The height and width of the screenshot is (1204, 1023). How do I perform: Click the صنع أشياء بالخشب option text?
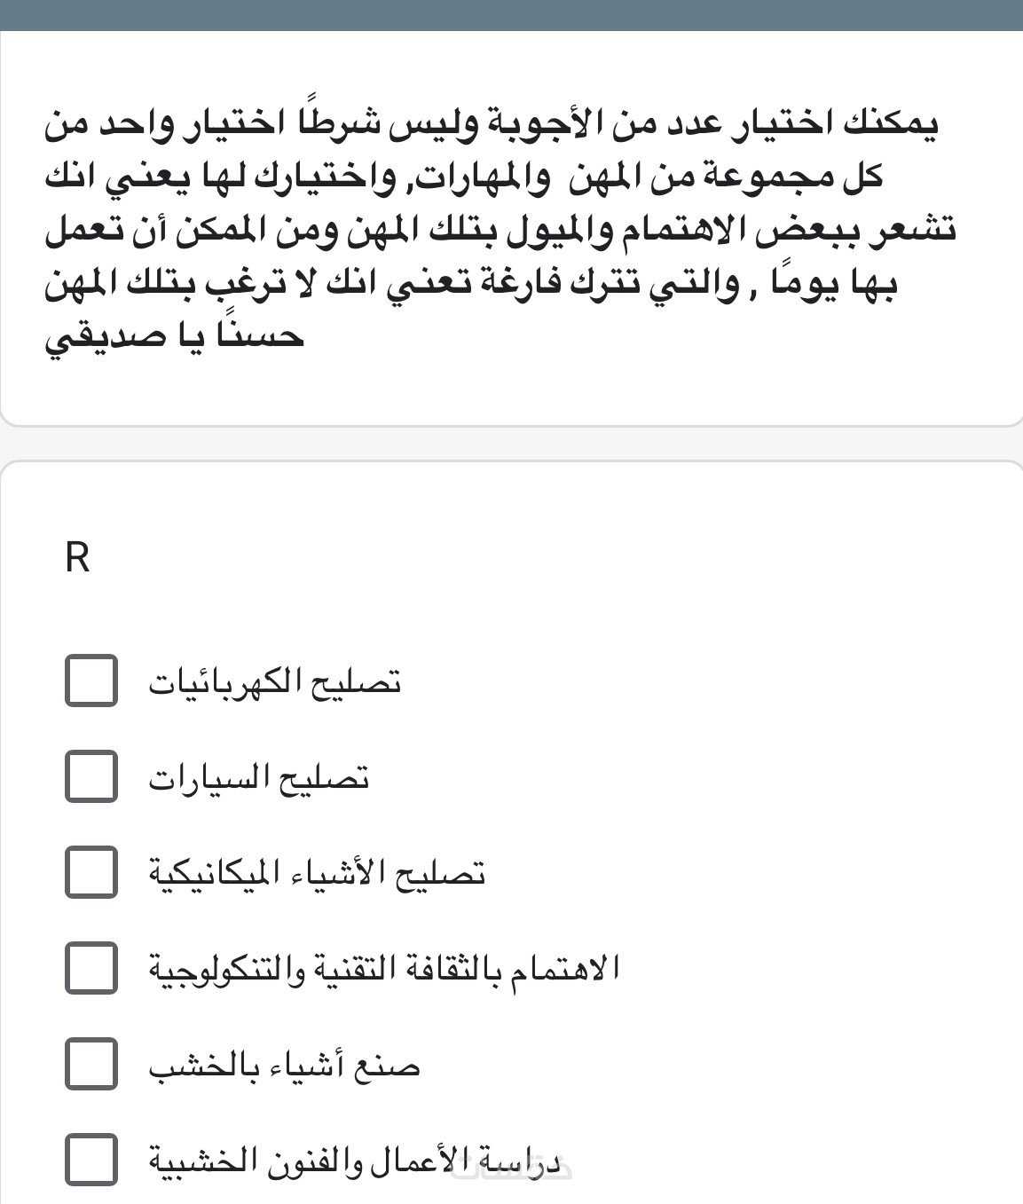coord(284,1064)
